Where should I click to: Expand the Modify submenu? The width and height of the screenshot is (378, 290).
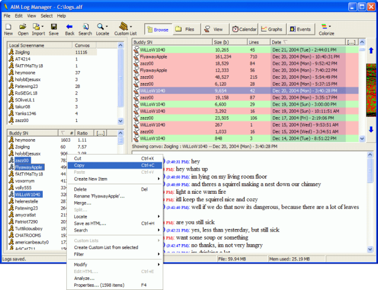159,264
